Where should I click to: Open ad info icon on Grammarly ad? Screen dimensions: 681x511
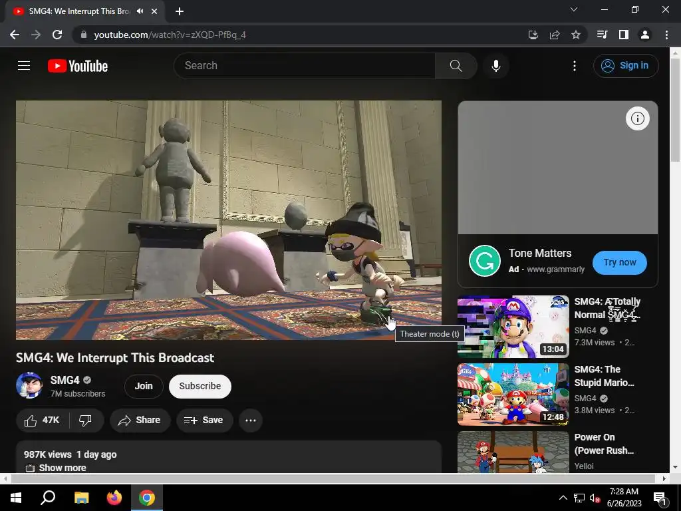tap(638, 118)
